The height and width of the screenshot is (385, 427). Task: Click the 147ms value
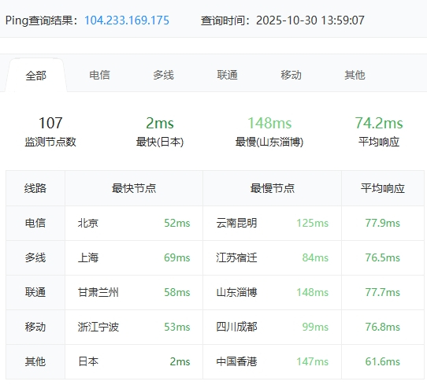[x=312, y=361]
